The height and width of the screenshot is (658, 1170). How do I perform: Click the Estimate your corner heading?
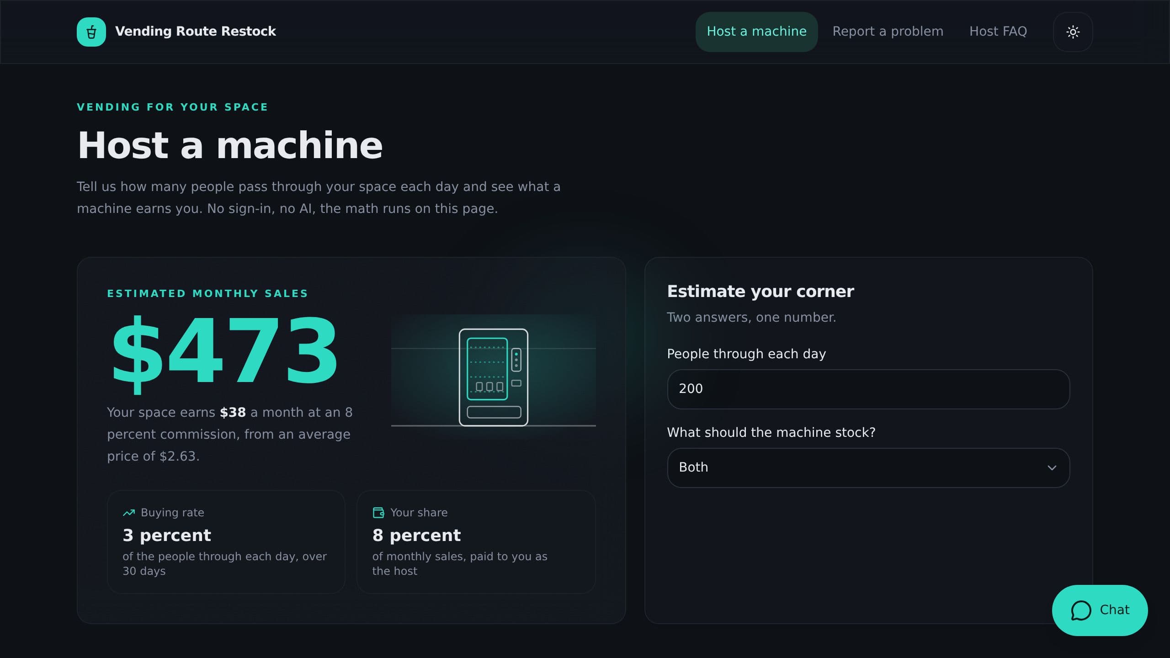coord(760,292)
